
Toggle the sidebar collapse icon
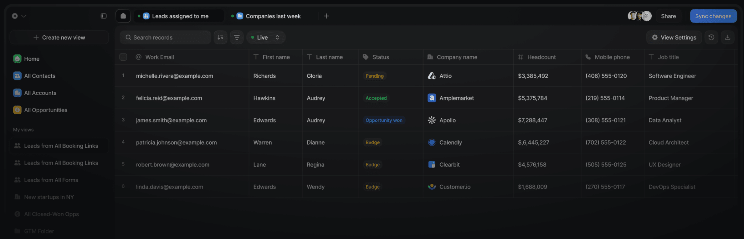pyautogui.click(x=104, y=16)
